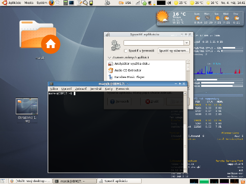Image resolution: width=246 pixels, height=184 pixels.
Task: Click the volume speaker icon
Action: [x=169, y=3]
